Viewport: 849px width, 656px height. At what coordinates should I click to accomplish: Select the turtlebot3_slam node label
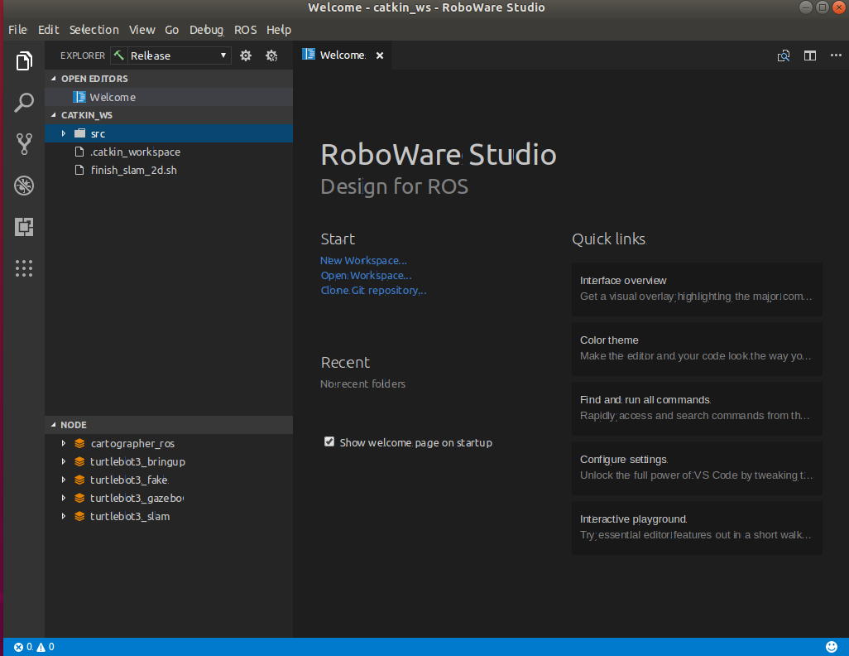130,517
